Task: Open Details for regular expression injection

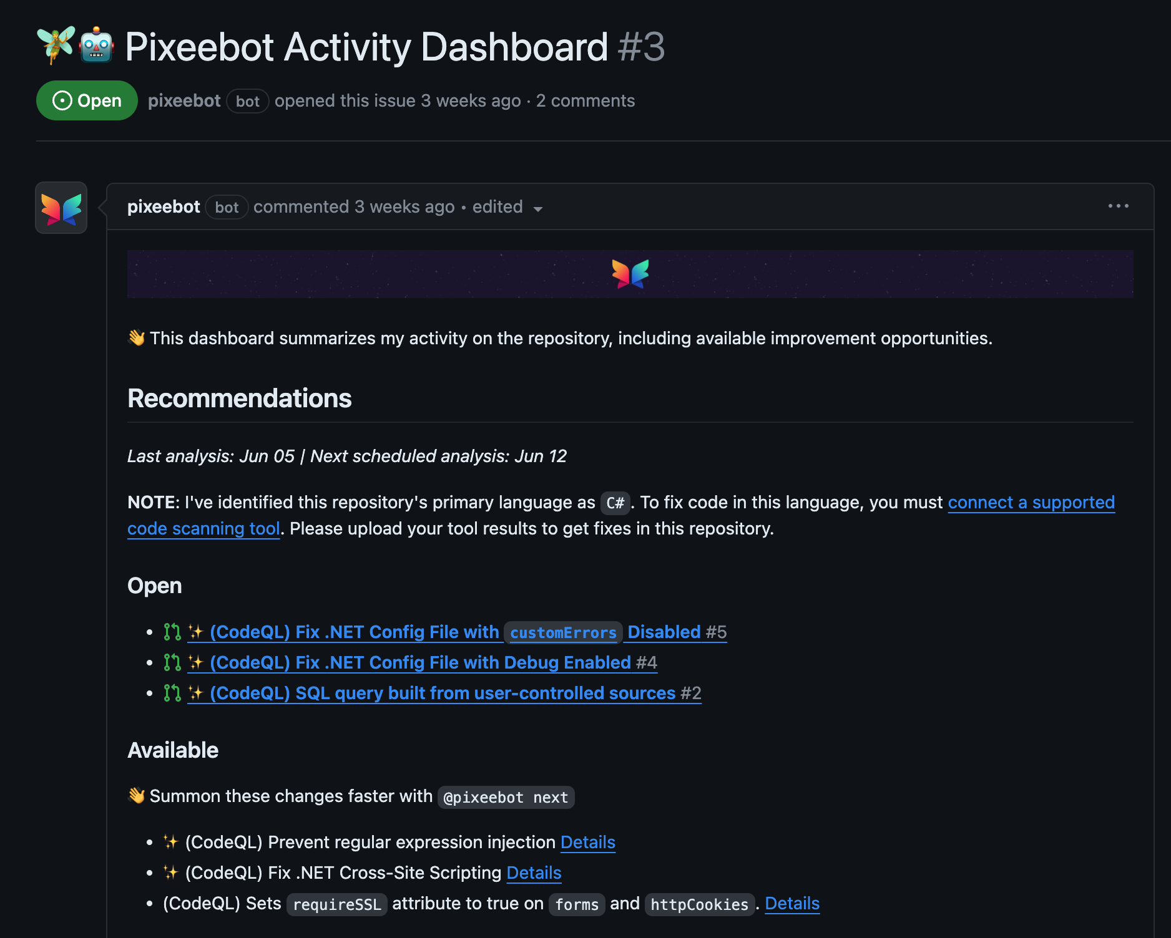Action: (x=588, y=842)
